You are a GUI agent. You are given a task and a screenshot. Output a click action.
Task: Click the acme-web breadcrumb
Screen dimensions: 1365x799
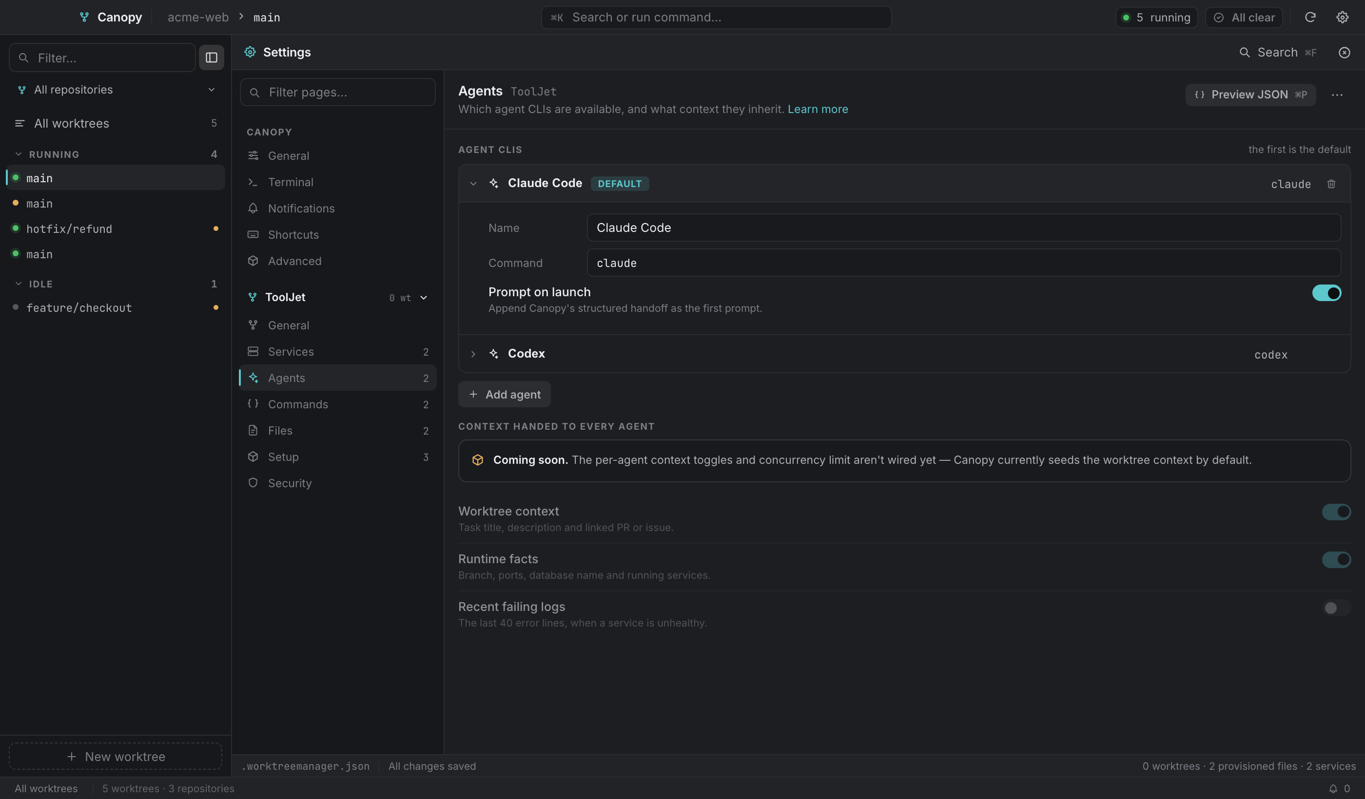tap(198, 18)
